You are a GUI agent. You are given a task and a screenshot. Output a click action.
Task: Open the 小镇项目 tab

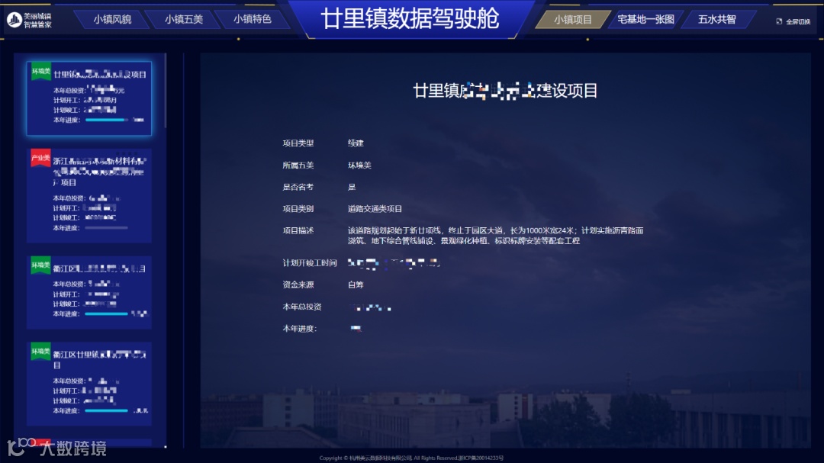(573, 19)
